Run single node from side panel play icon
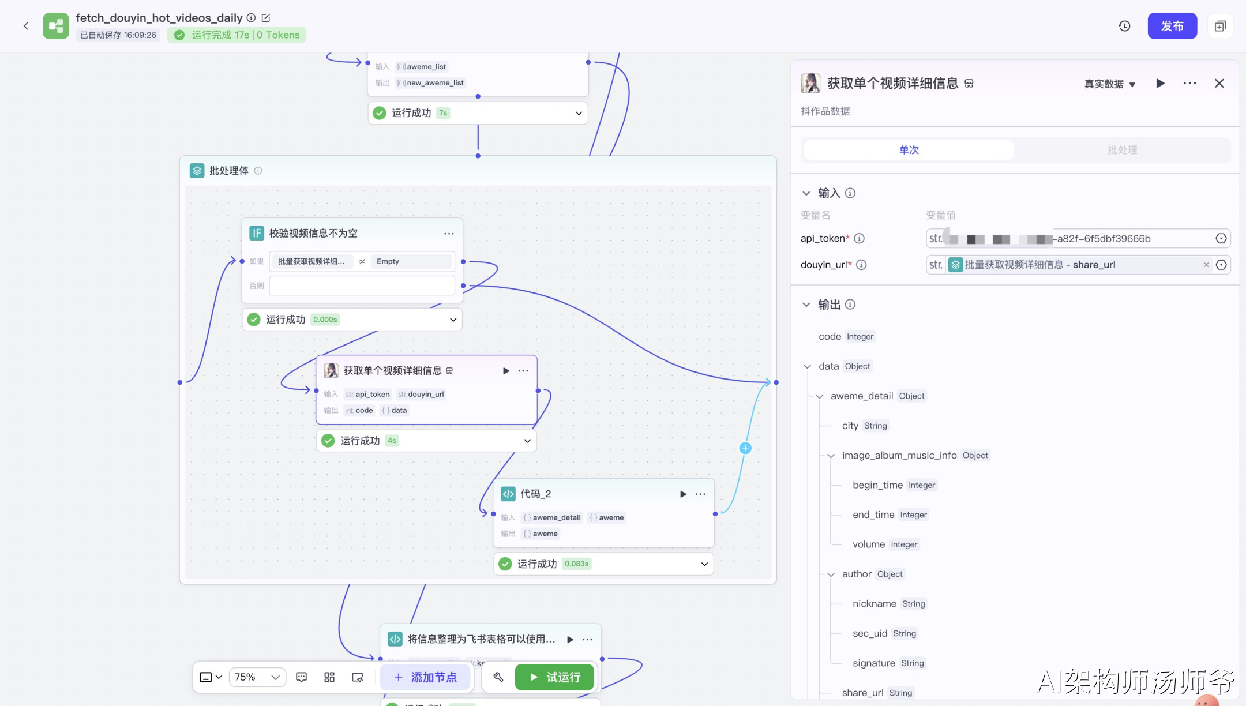Screen dimensions: 1246x706 [x=1160, y=84]
